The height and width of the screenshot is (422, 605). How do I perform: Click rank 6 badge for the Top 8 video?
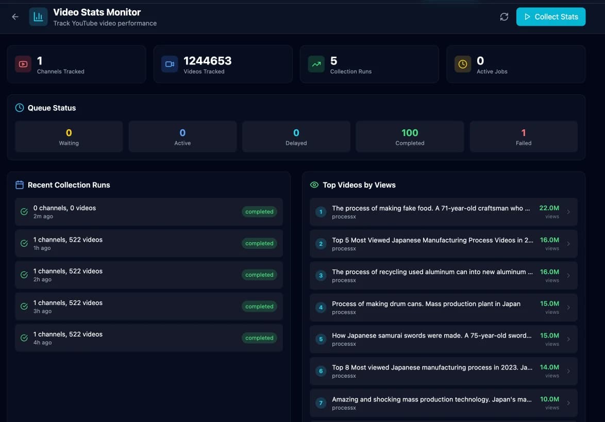click(321, 371)
